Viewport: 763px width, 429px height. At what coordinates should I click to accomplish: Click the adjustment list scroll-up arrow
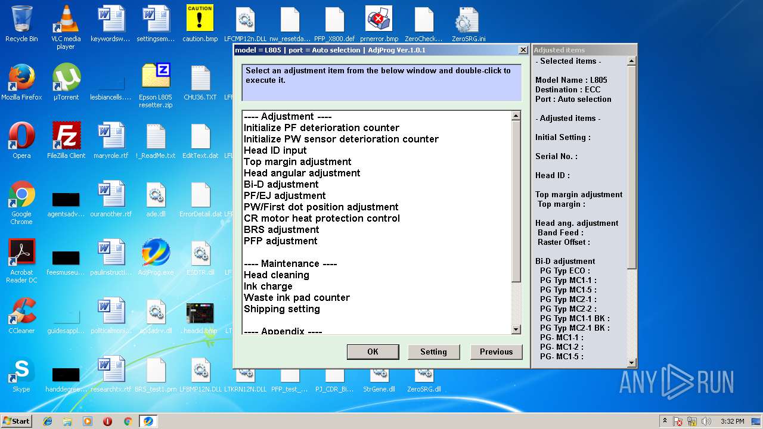click(x=516, y=116)
